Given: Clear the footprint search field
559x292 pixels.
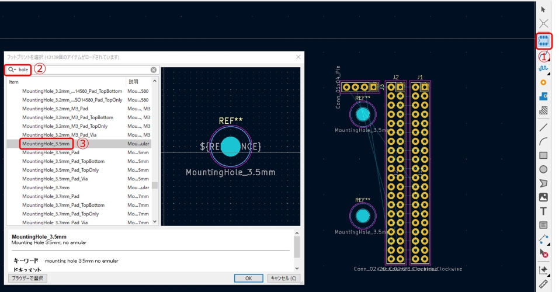Looking at the screenshot, I should click(154, 69).
